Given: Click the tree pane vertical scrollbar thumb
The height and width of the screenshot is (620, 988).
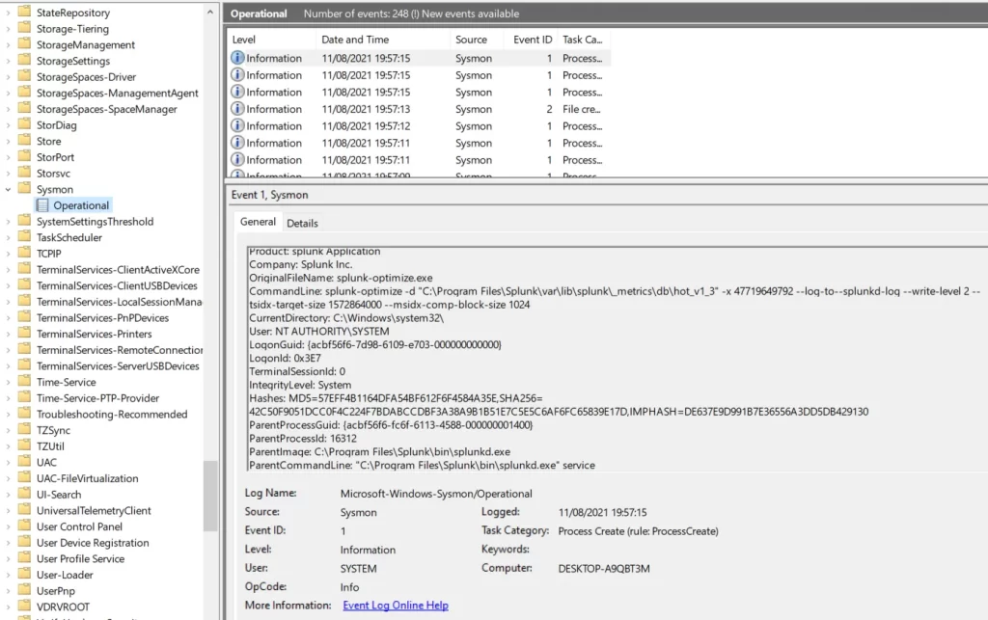Looking at the screenshot, I should 210,496.
